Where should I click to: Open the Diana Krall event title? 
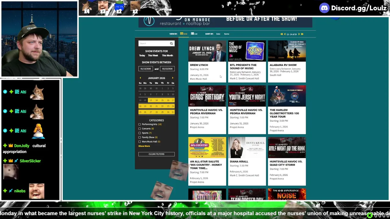point(239,162)
